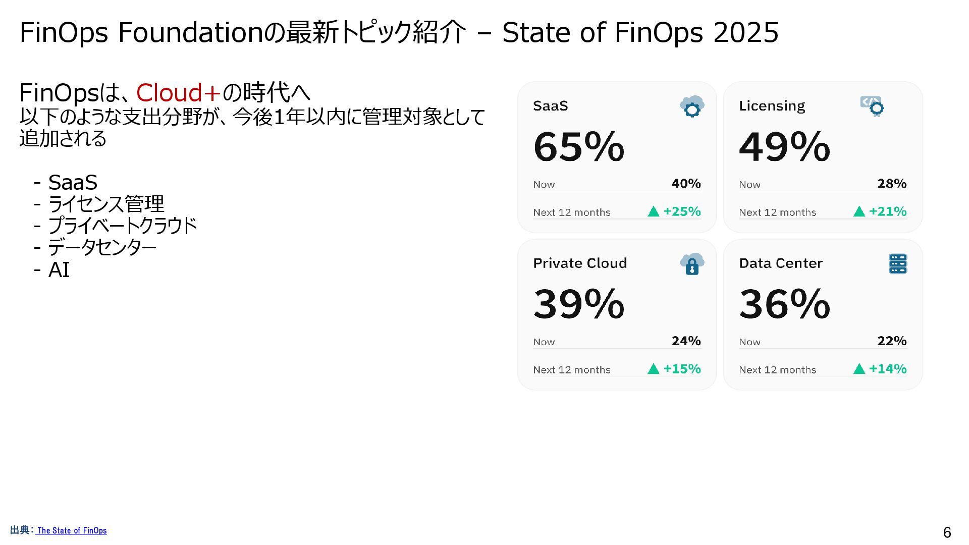Click green arrow beside +15%
Screen dimensions: 969x545
pos(654,369)
